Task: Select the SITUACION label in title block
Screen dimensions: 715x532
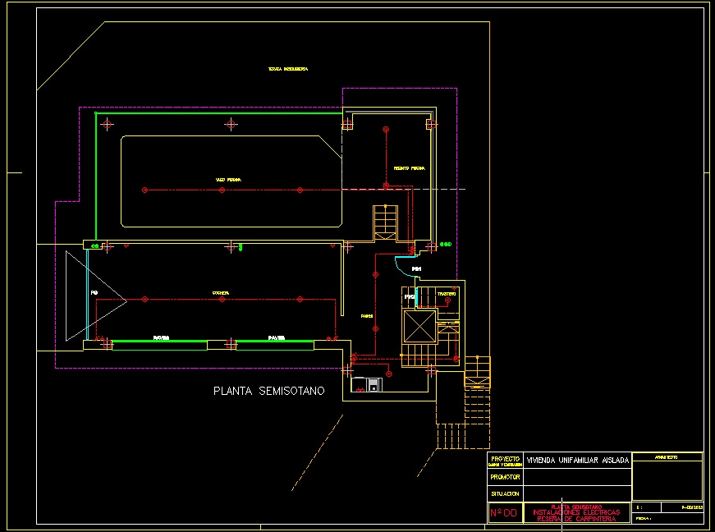Action: click(x=505, y=493)
